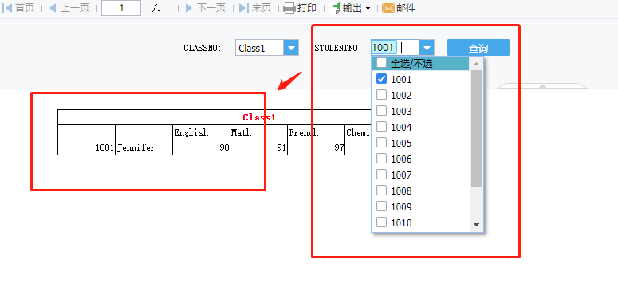Collapse parameter panel with the triangle handle
The height and width of the screenshot is (287, 618).
(x=542, y=85)
